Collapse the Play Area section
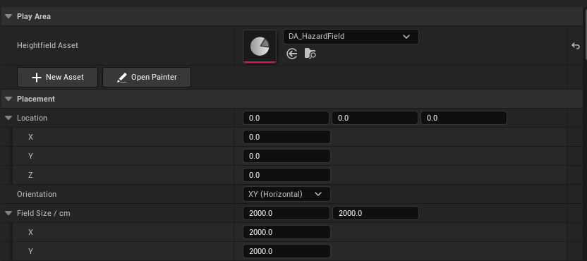Screen dimensions: 587x261 pos(8,16)
